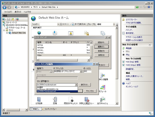Expand the Default Web Site tree node
The height and width of the screenshot is (117, 155).
(7, 33)
